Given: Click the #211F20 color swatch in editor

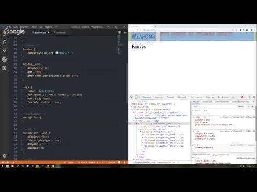Looking at the screenshot, I should pyautogui.click(x=40, y=91).
